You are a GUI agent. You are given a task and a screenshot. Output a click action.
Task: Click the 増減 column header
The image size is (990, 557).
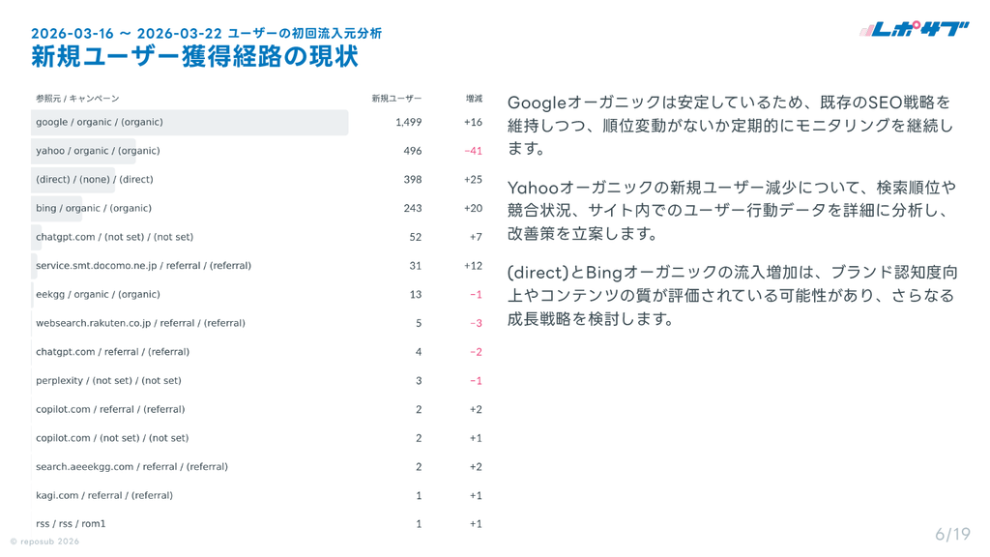pos(474,99)
